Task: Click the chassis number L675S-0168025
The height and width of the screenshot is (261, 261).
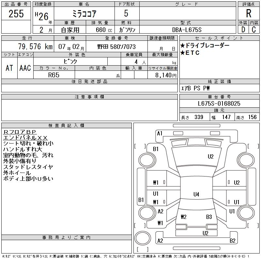Action: pyautogui.click(x=219, y=103)
